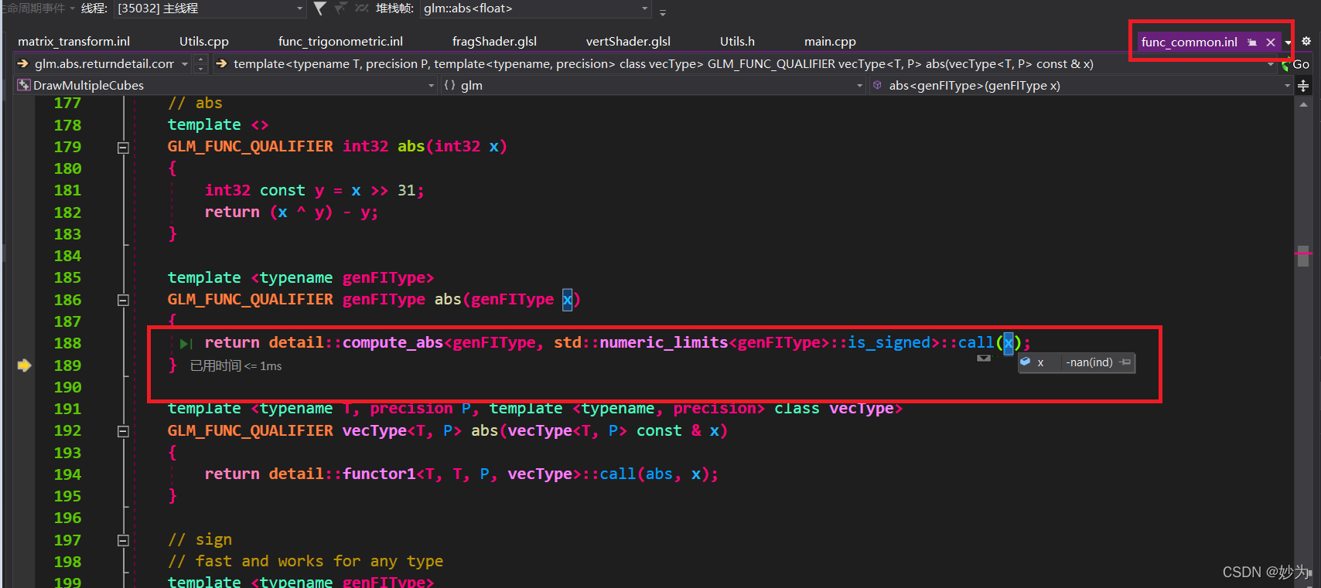Click the highlighted x in call(x)
This screenshot has height=588, width=1321.
[1008, 342]
